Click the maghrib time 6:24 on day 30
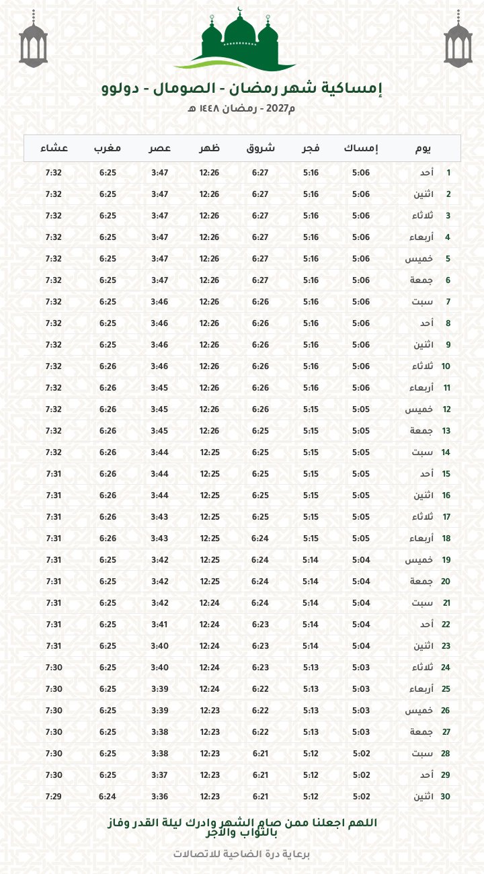This screenshot has width=484, height=874. (x=108, y=797)
